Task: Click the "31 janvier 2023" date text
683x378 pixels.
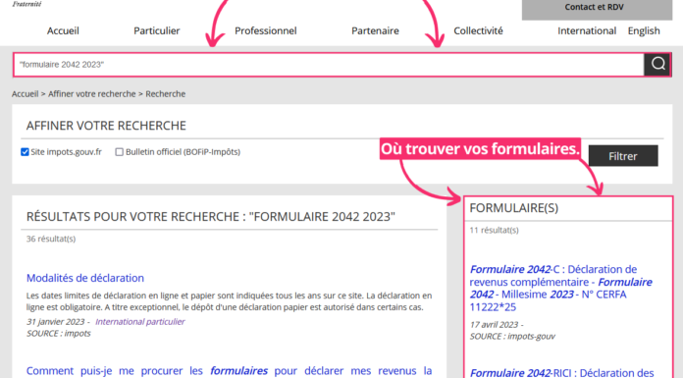Action: pos(55,322)
